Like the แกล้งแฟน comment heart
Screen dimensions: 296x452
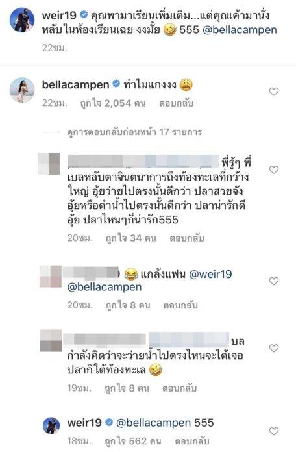click(x=273, y=281)
